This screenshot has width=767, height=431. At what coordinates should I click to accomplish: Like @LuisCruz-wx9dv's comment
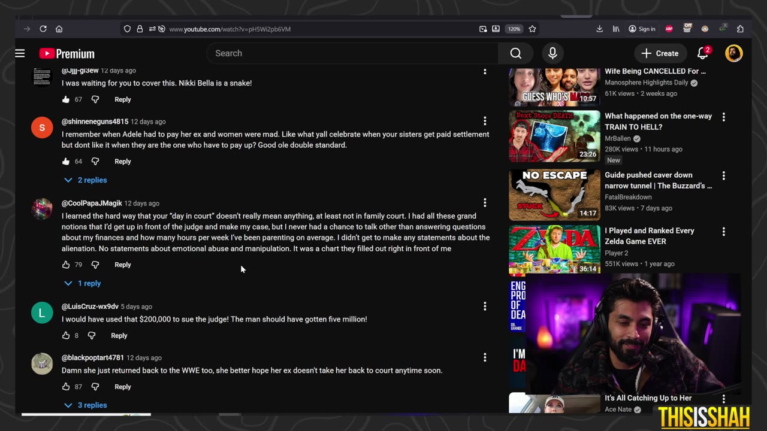pyautogui.click(x=66, y=335)
